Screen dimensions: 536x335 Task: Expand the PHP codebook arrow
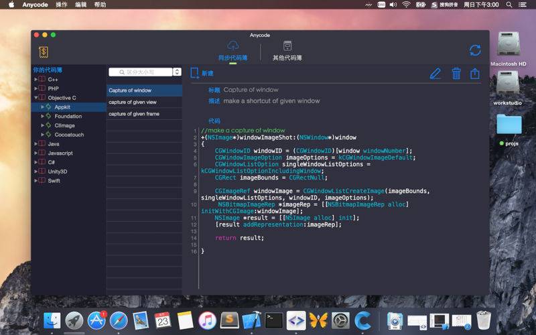[x=36, y=88]
